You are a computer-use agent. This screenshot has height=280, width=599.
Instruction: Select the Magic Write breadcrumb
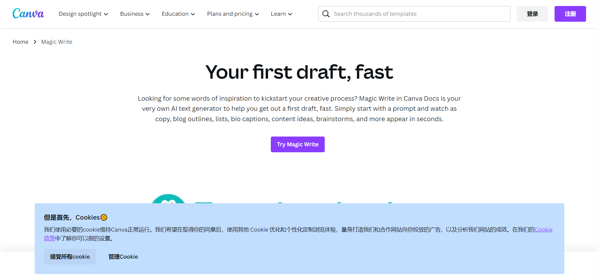click(57, 42)
